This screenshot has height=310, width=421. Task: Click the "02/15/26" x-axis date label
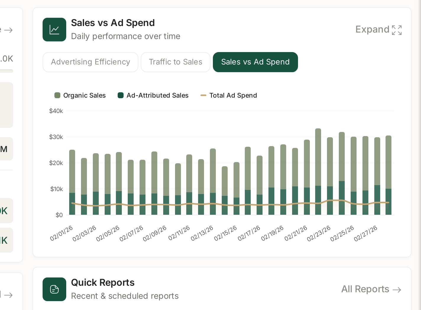226,233
